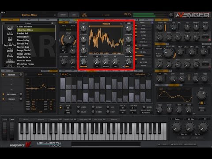Click the large filter Cutoff knob
212x159 pixels.
click(x=168, y=53)
